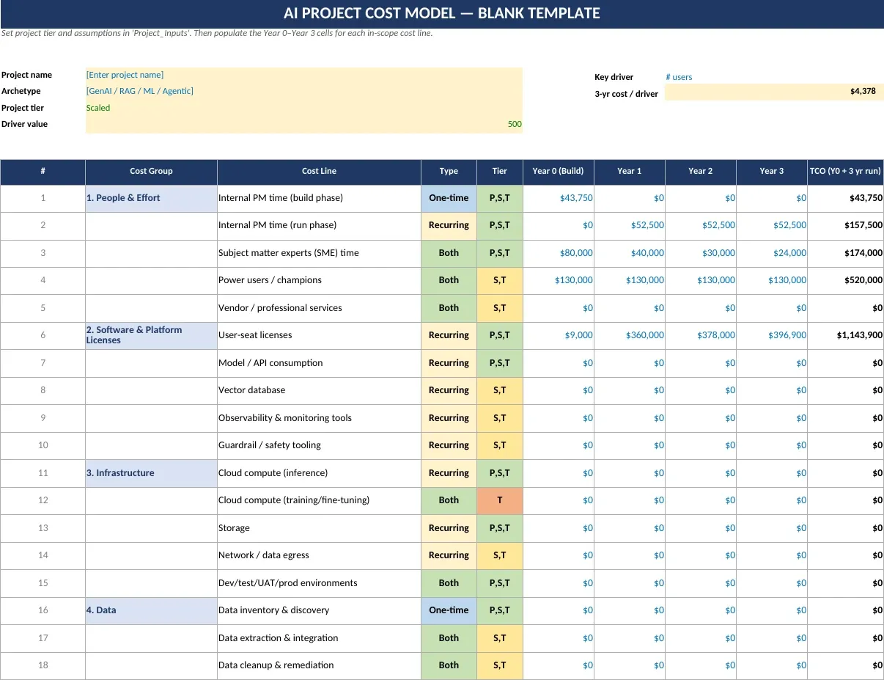Click the 'One-time' type cell for Data inventory
Image resolution: width=884 pixels, height=680 pixels.
point(449,610)
